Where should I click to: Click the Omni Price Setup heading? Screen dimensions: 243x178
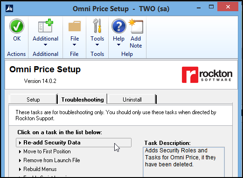pyautogui.click(x=45, y=69)
